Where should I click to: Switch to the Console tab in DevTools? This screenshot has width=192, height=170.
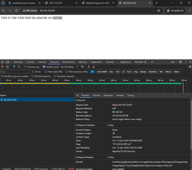click(x=30, y=62)
